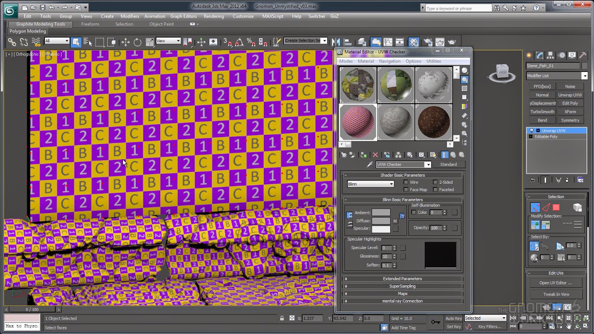Add a TurboSmooth modifier
Screen dimensions: 594x334
pyautogui.click(x=542, y=112)
